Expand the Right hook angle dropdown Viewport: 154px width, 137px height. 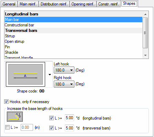pos(71,84)
